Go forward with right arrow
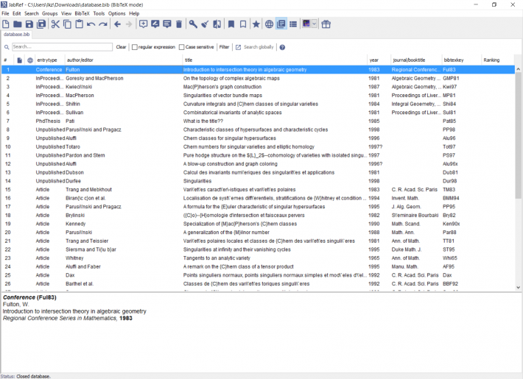This screenshot has height=379, width=523. [x=129, y=24]
